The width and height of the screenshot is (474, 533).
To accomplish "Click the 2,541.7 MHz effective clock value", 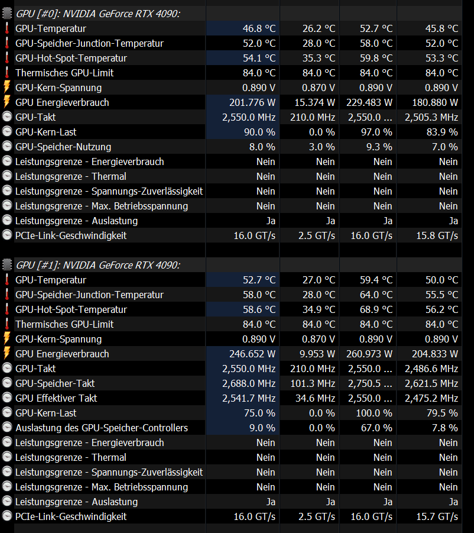I will pyautogui.click(x=249, y=398).
